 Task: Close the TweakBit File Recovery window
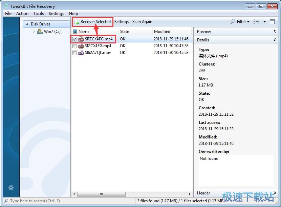[272, 6]
